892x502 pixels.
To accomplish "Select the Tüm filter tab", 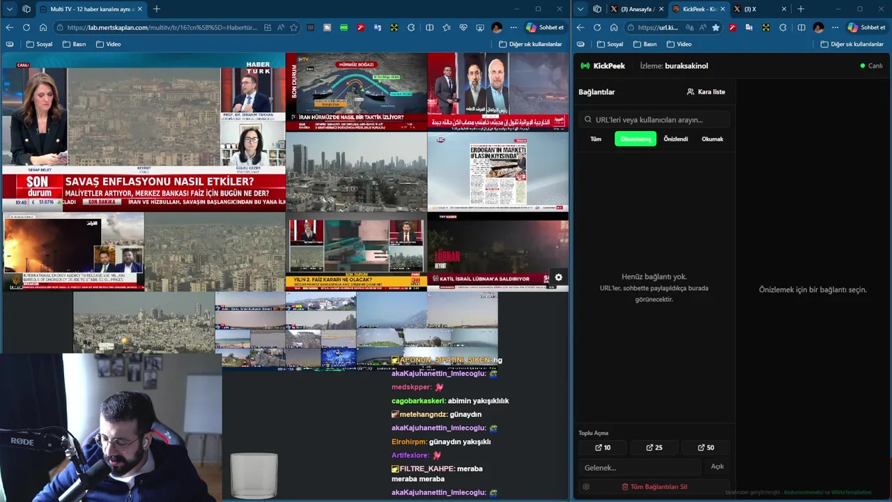I will tap(596, 139).
